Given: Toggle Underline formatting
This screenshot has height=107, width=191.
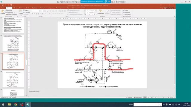Looking at the screenshot, I should coord(36,14).
